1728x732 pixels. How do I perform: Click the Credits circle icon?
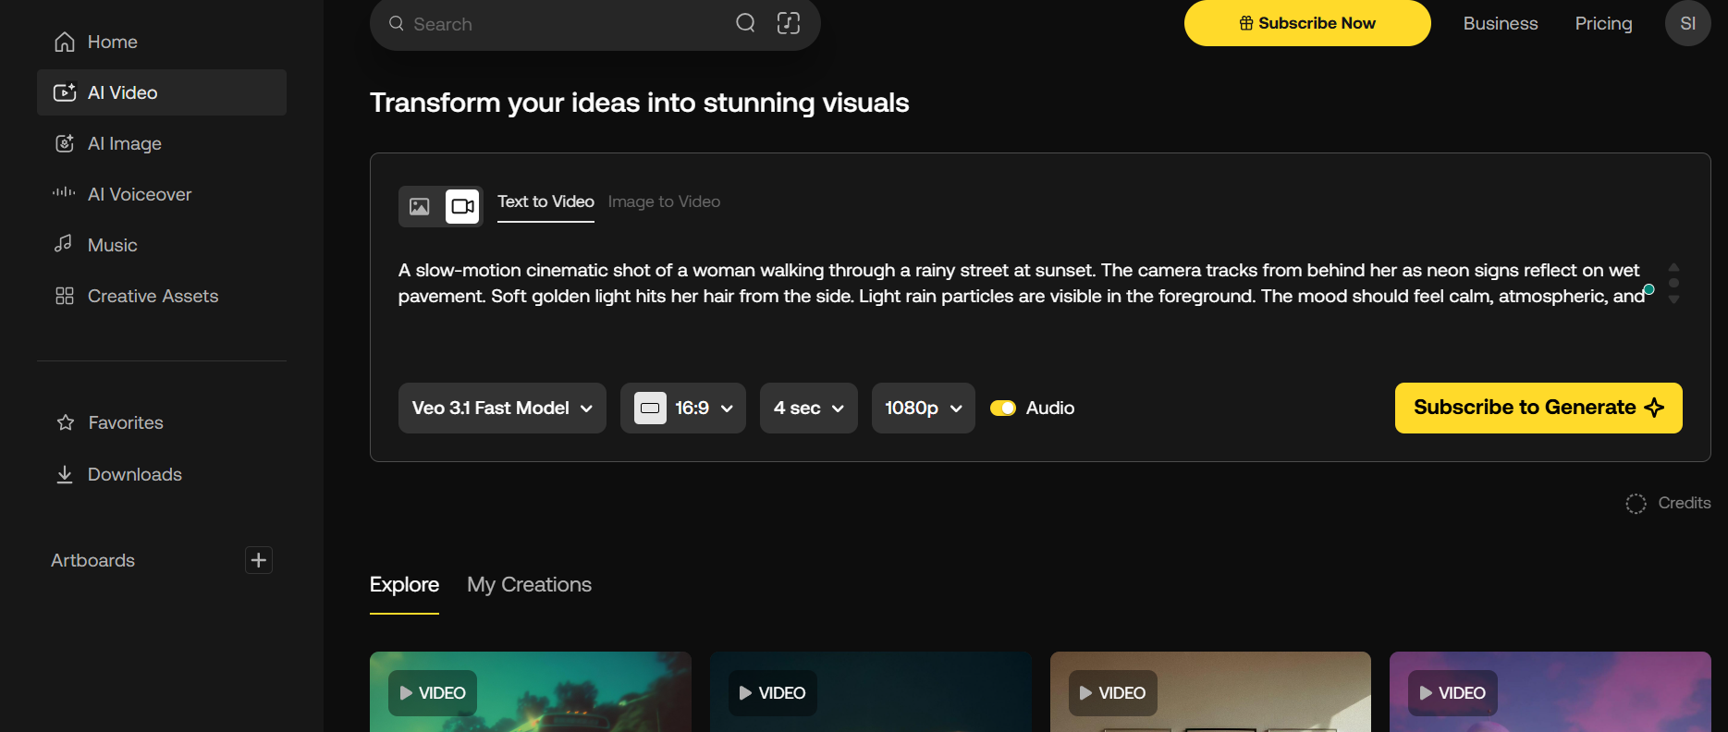pyautogui.click(x=1636, y=504)
